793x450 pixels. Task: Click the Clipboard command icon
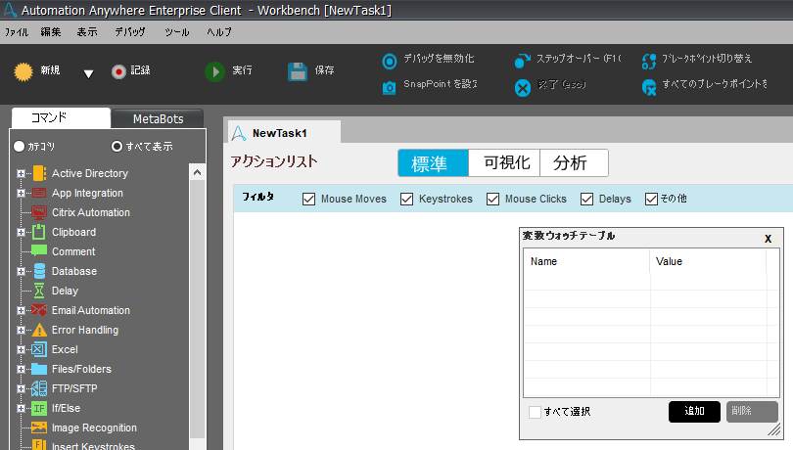pyautogui.click(x=39, y=232)
